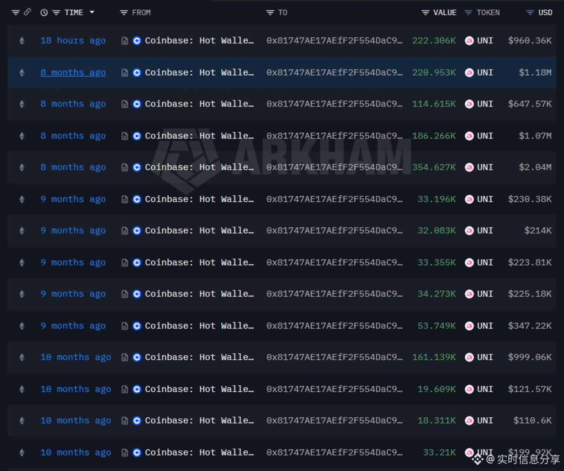This screenshot has width=564, height=471.
Task: Click the Ethereum icon in the $1.18M row
Action: (22, 73)
